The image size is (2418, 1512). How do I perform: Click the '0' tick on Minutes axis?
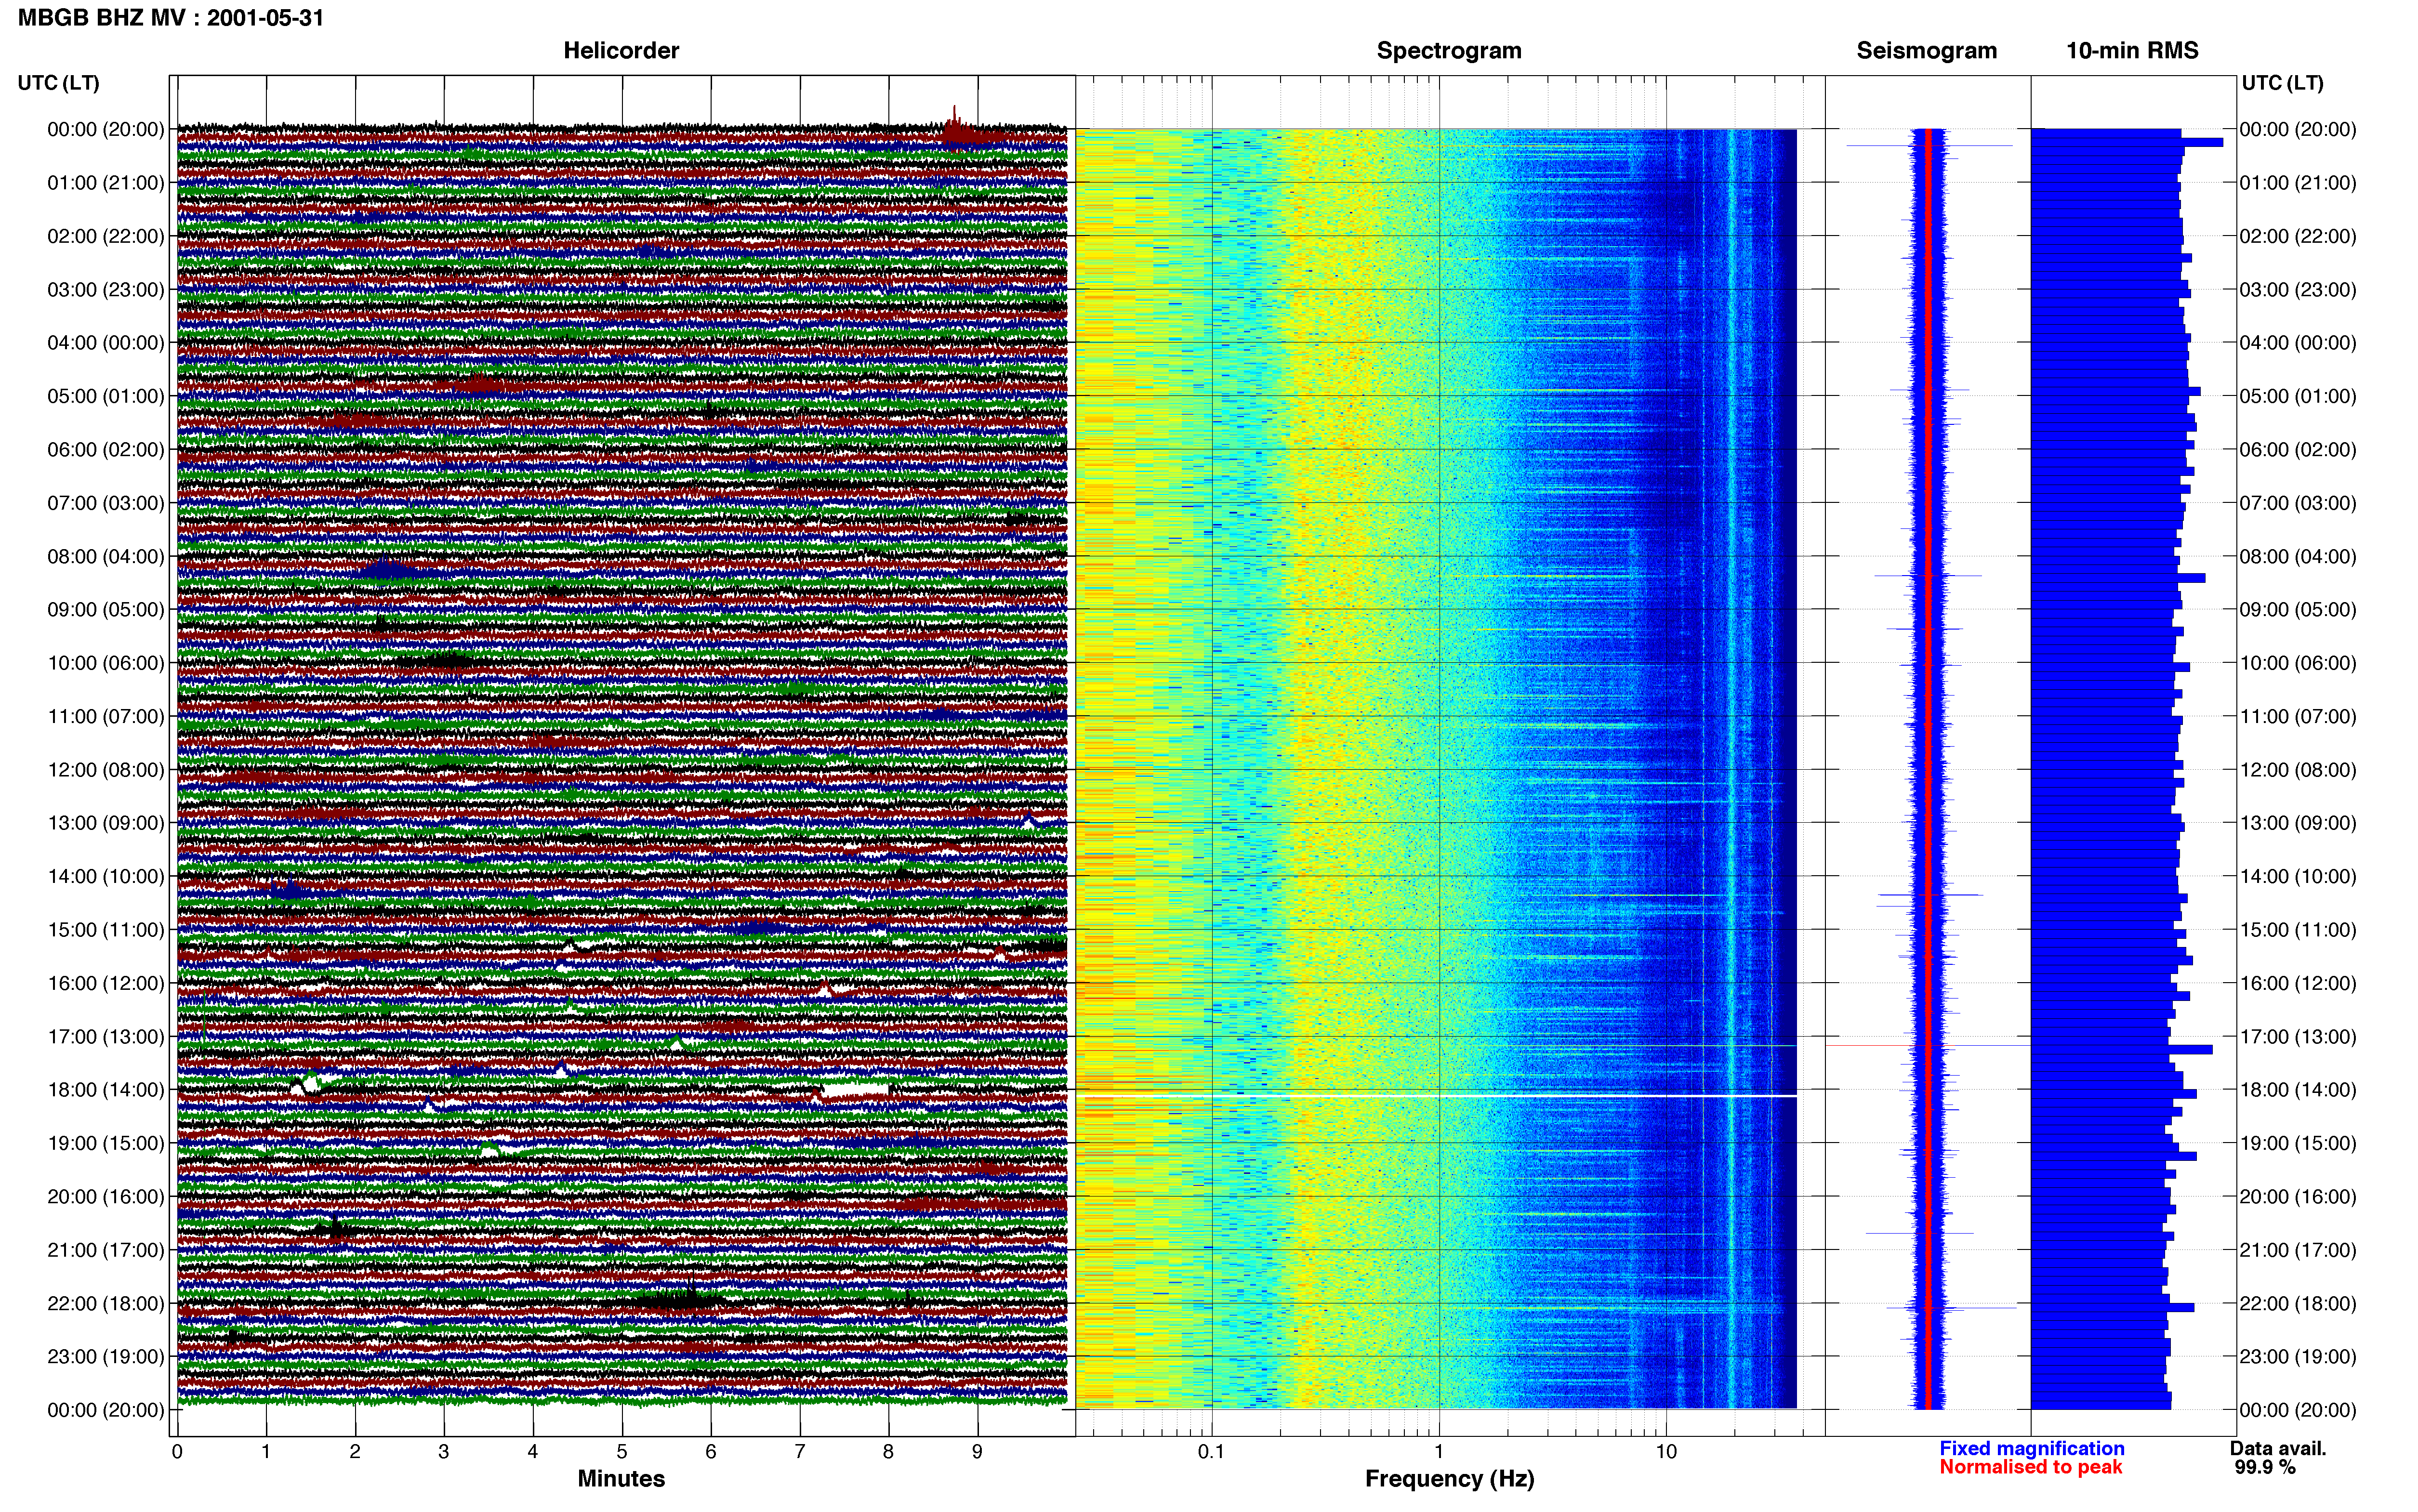177,1452
